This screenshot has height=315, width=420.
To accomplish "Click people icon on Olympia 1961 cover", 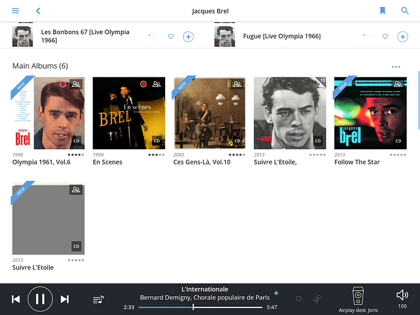I will coord(76,84).
